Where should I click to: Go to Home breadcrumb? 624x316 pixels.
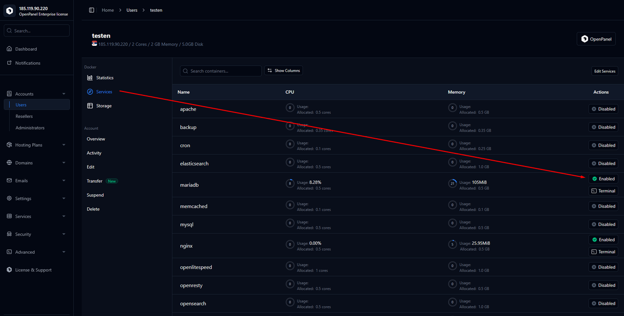(x=108, y=10)
